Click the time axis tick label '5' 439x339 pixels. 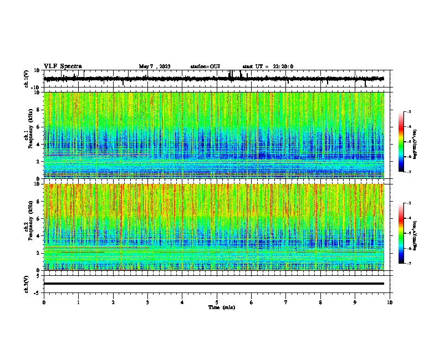[x=217, y=302]
